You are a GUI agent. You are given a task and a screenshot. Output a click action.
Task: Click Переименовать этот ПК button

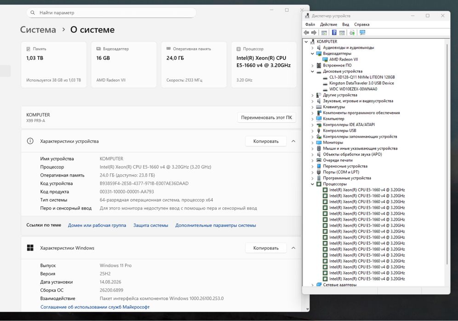[x=266, y=117]
